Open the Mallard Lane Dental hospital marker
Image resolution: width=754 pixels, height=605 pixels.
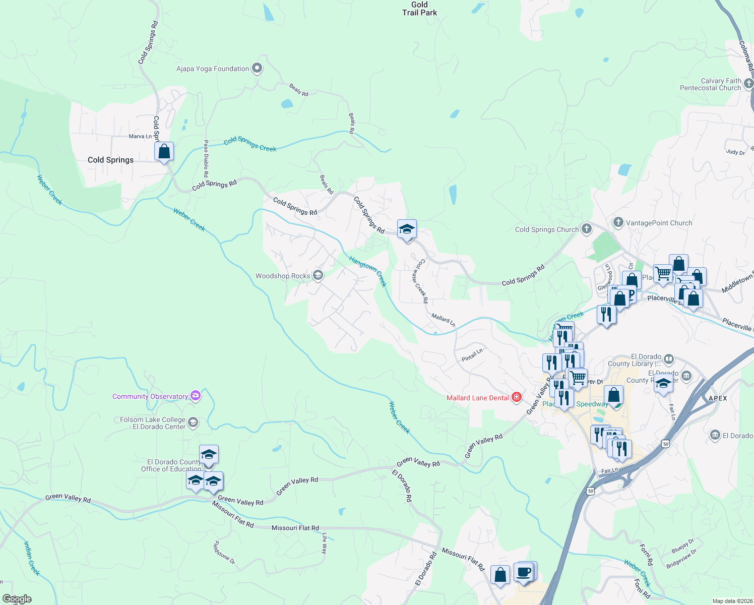point(517,398)
